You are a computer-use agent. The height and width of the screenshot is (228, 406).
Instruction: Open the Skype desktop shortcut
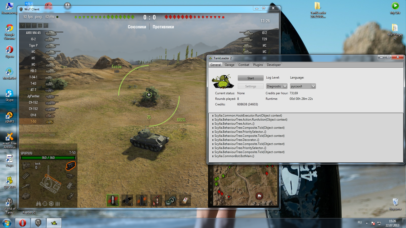pos(9,96)
